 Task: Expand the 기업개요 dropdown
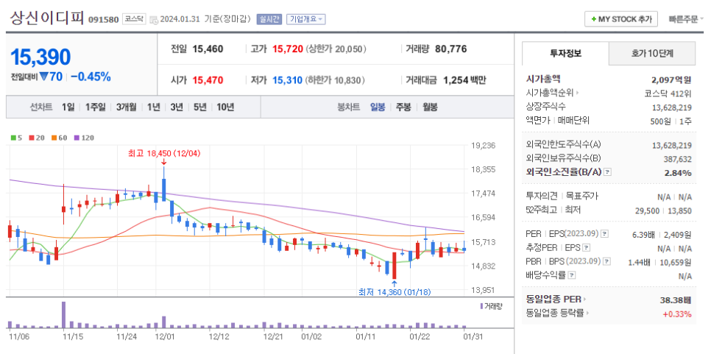tap(306, 19)
